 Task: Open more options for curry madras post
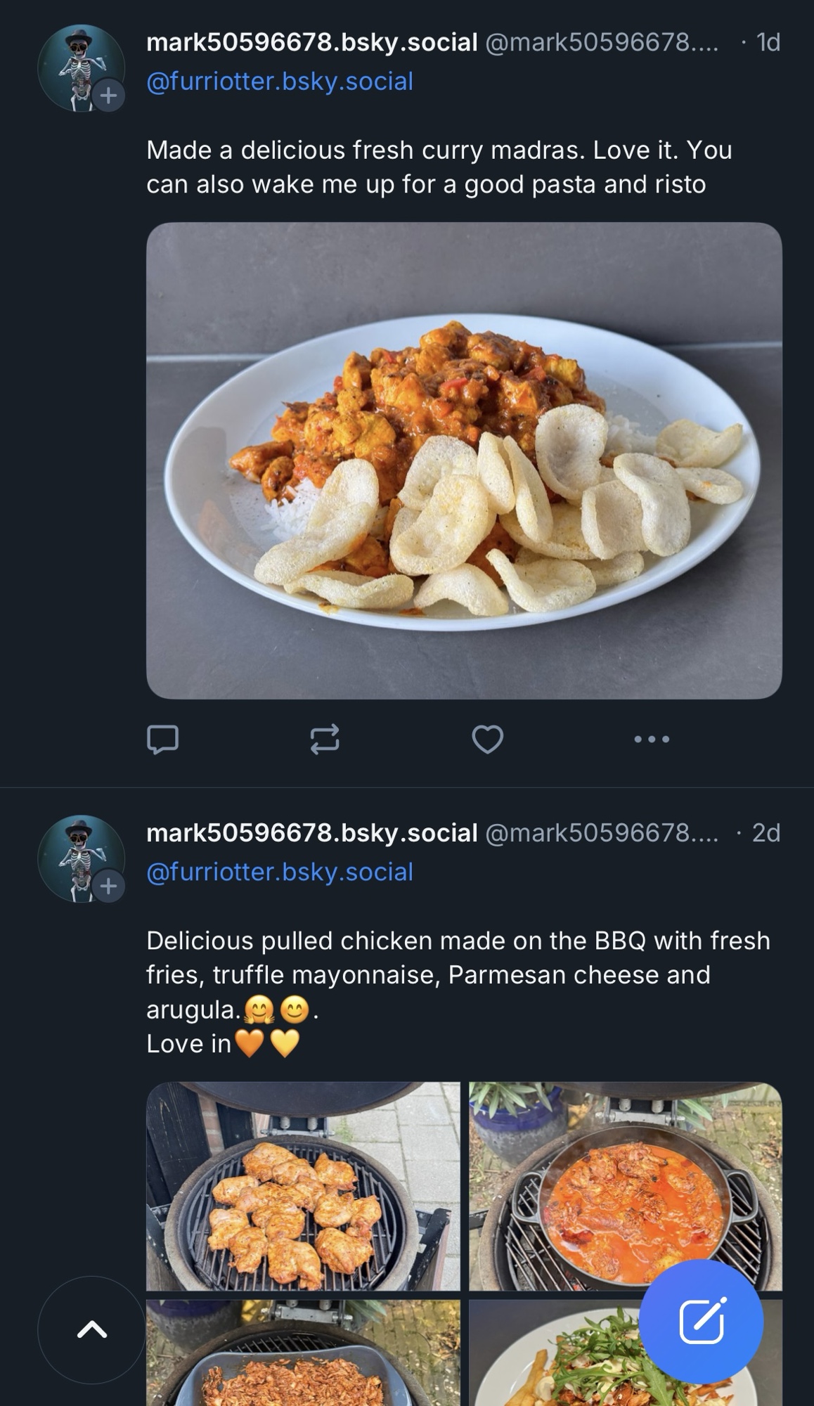pos(651,739)
